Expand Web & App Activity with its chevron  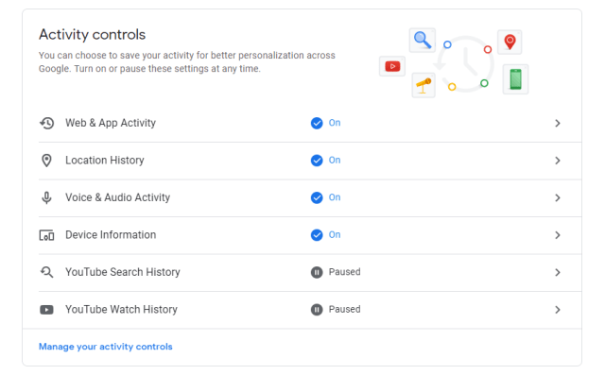[x=558, y=124]
